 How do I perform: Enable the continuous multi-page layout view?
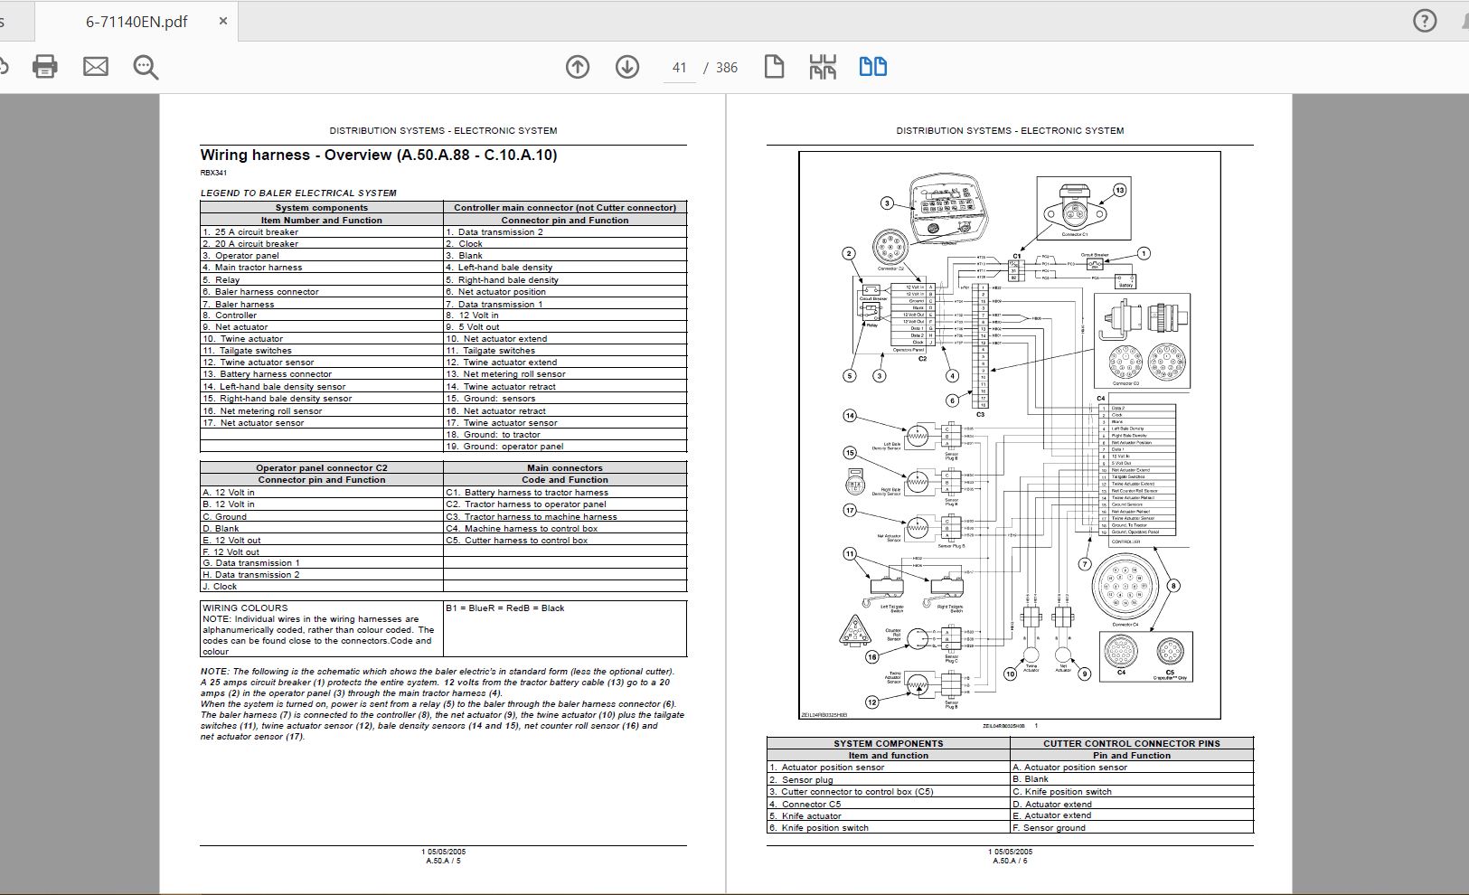click(x=821, y=67)
